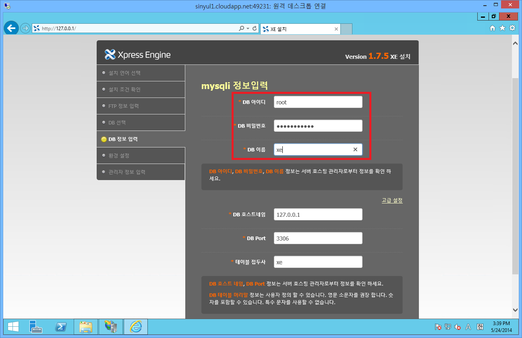Click the 테이블 접두사 field
This screenshot has width=522, height=338.
coord(318,262)
